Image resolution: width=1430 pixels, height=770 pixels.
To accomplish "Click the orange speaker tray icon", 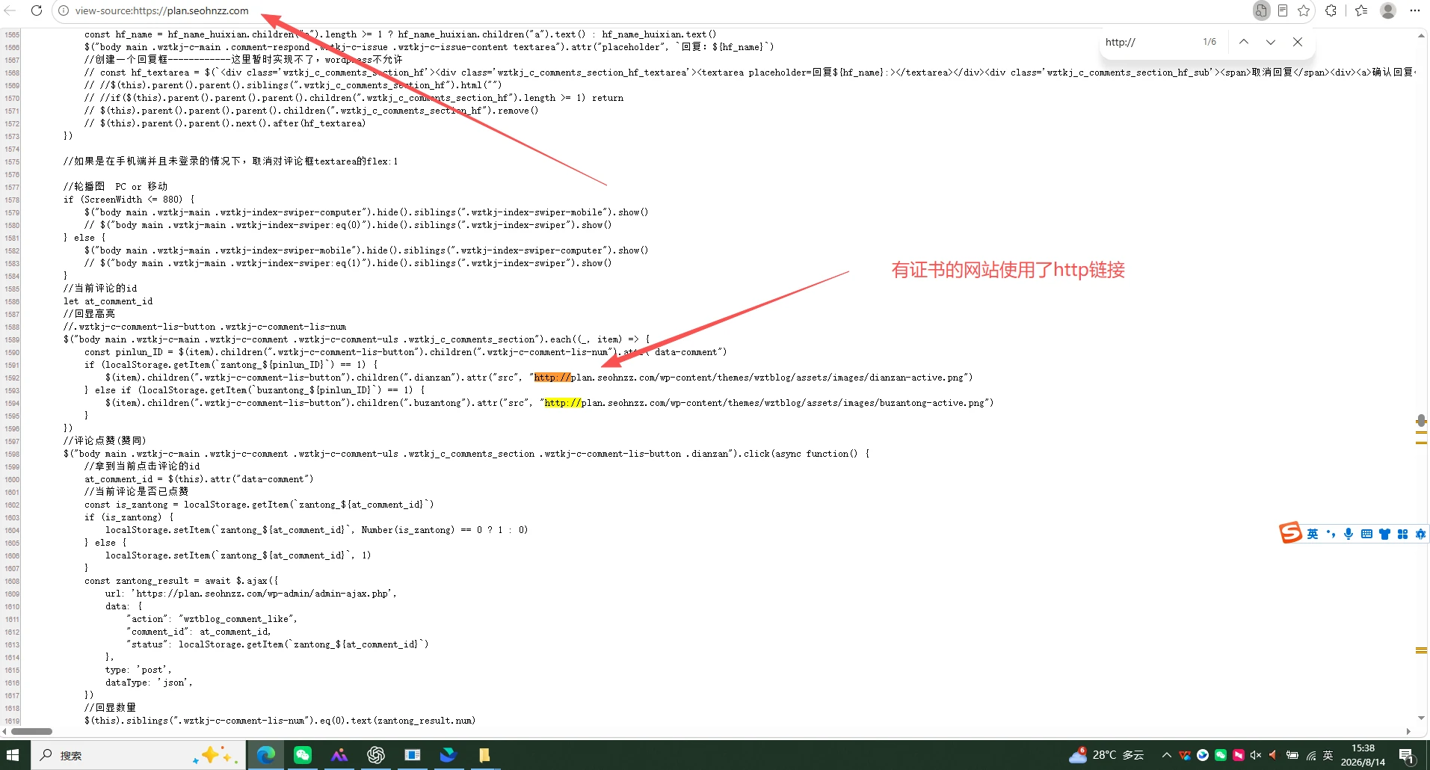I will tap(1274, 755).
